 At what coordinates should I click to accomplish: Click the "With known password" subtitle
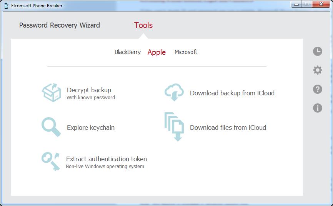[91, 98]
